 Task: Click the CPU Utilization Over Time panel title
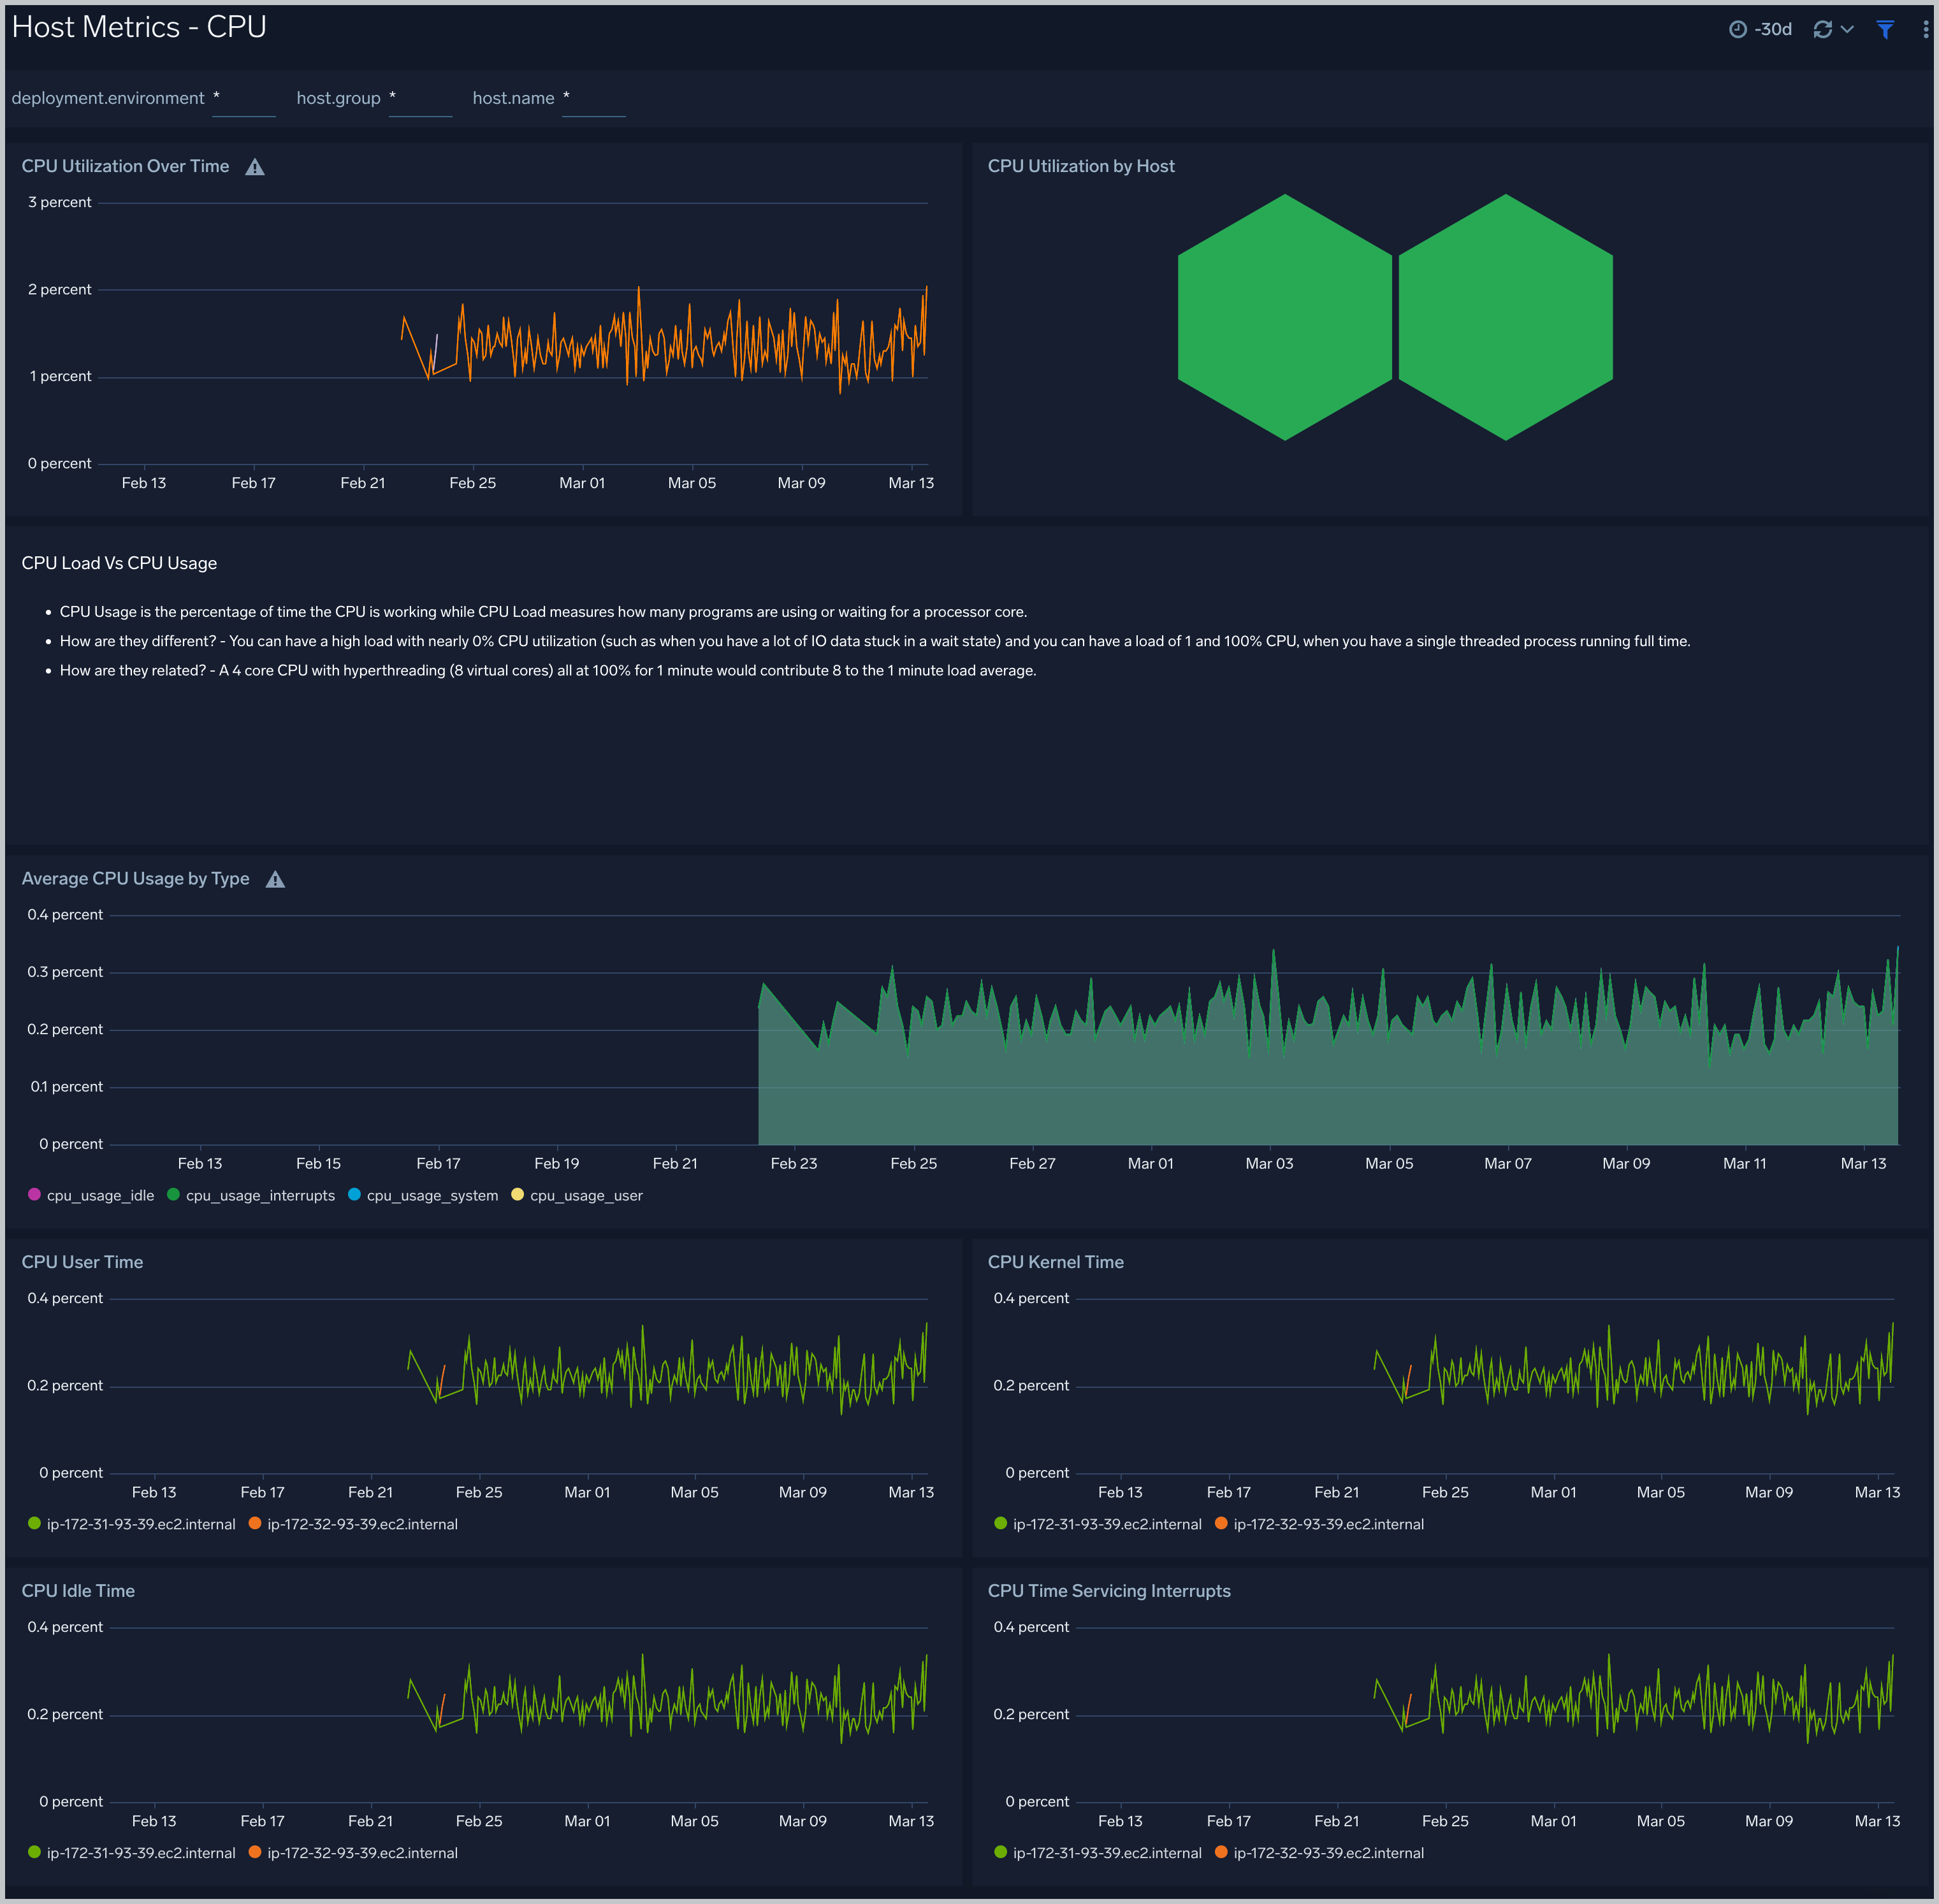(x=125, y=166)
